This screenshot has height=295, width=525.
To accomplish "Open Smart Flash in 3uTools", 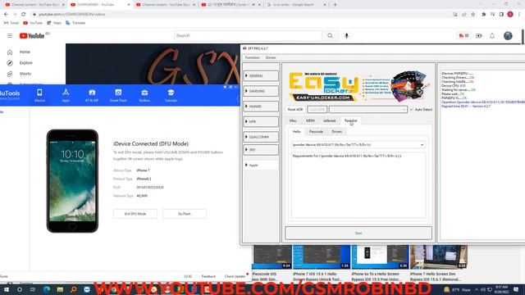I will coord(118,95).
